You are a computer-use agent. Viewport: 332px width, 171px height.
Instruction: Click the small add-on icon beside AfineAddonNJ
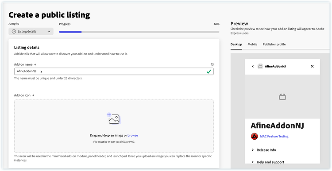tap(260, 67)
